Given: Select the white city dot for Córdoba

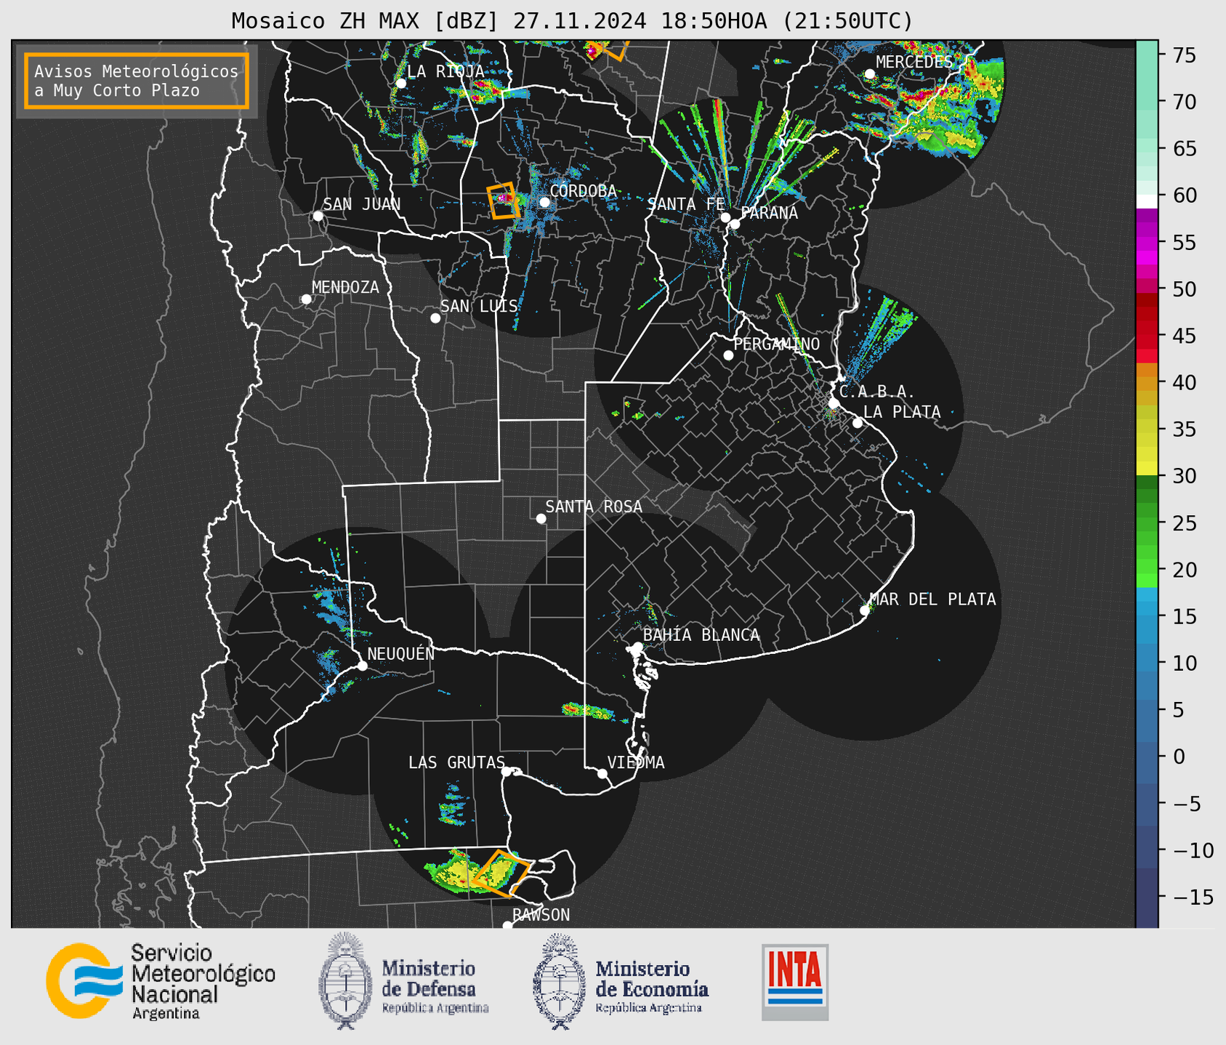Looking at the screenshot, I should [x=544, y=202].
